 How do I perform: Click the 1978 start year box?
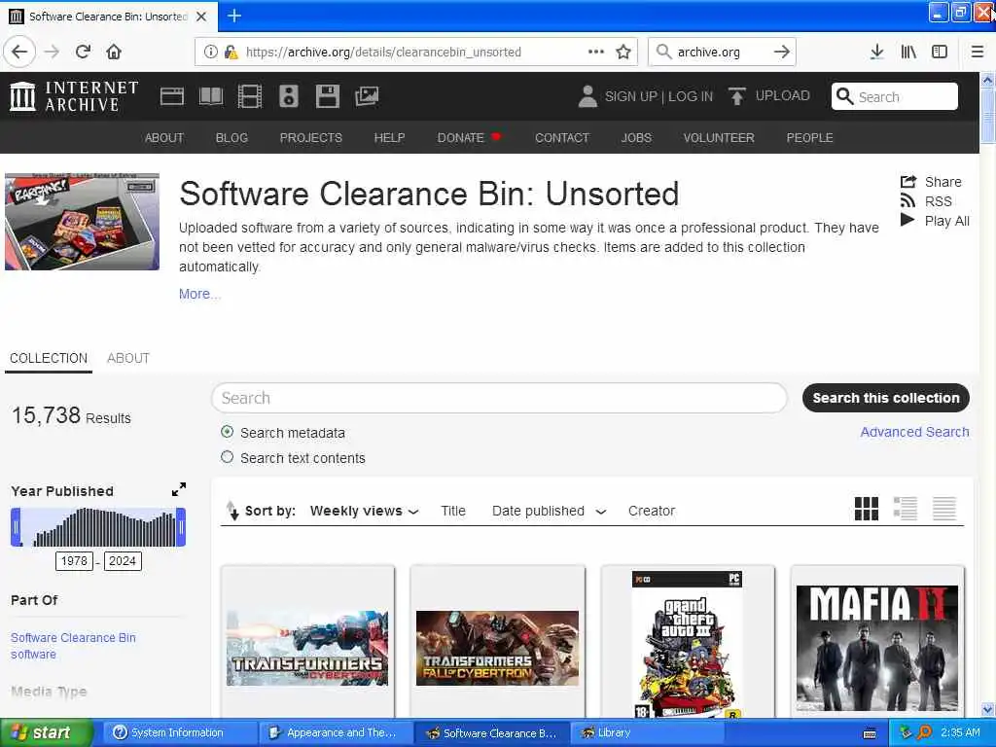pos(74,561)
